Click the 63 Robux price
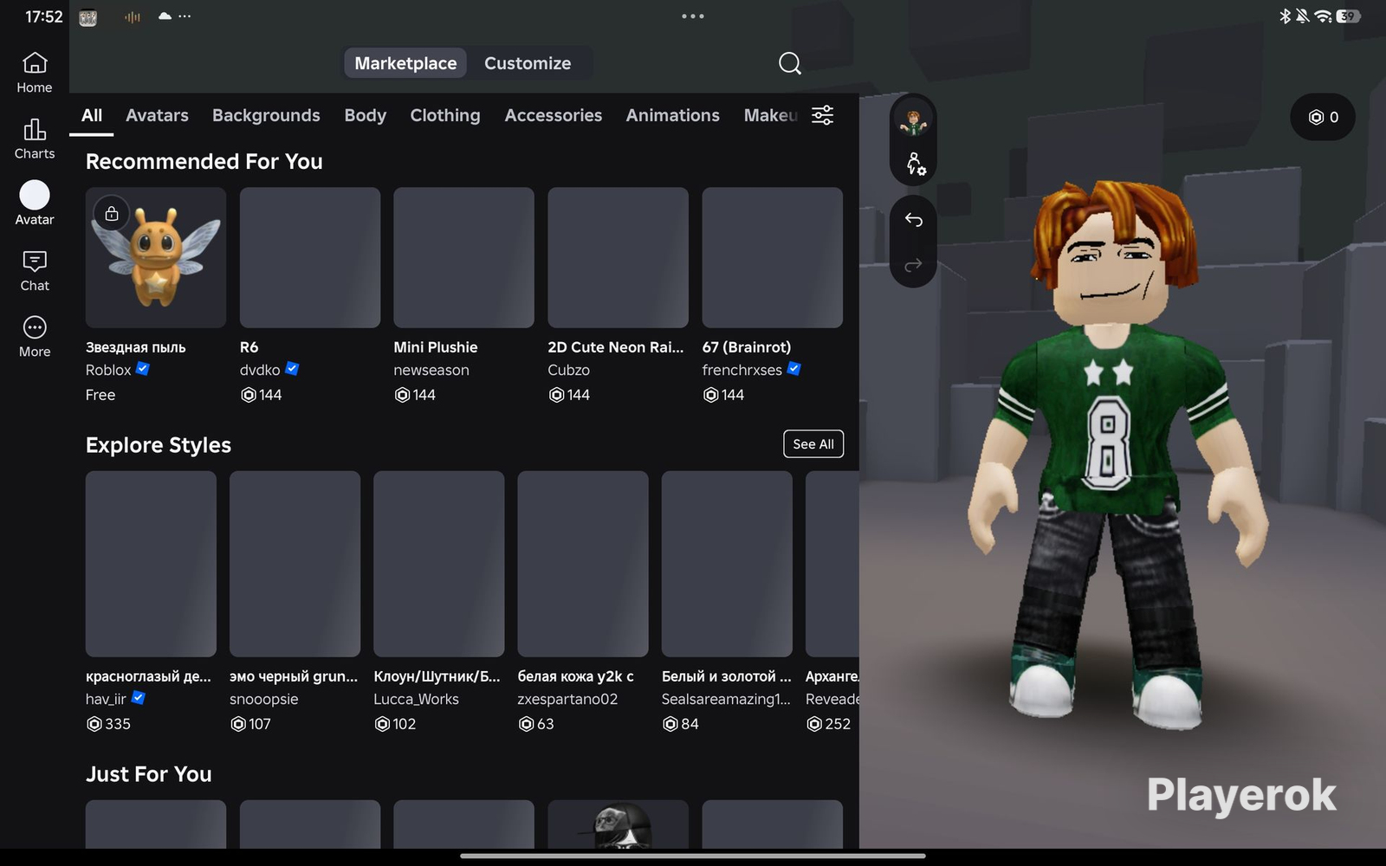The width and height of the screenshot is (1386, 866). click(x=536, y=724)
